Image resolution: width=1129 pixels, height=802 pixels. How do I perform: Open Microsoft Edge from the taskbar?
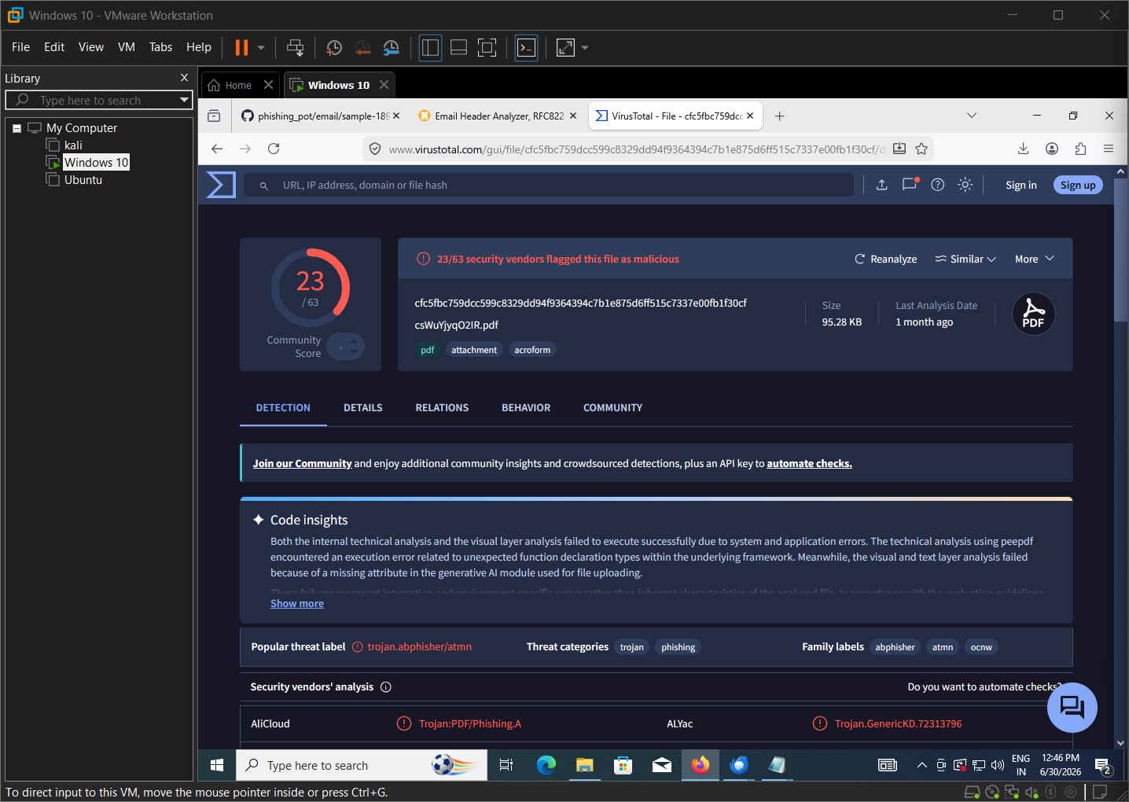point(546,765)
